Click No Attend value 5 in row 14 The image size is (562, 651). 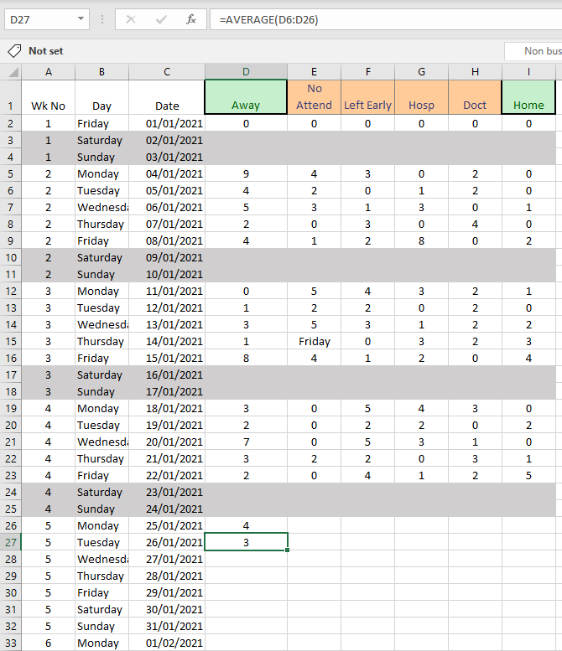click(314, 324)
